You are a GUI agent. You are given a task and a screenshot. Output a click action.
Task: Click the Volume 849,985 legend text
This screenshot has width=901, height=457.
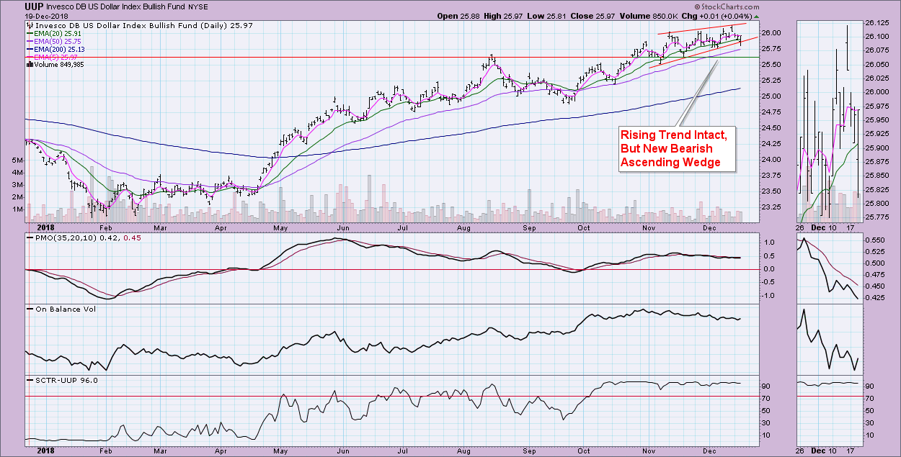(x=60, y=65)
